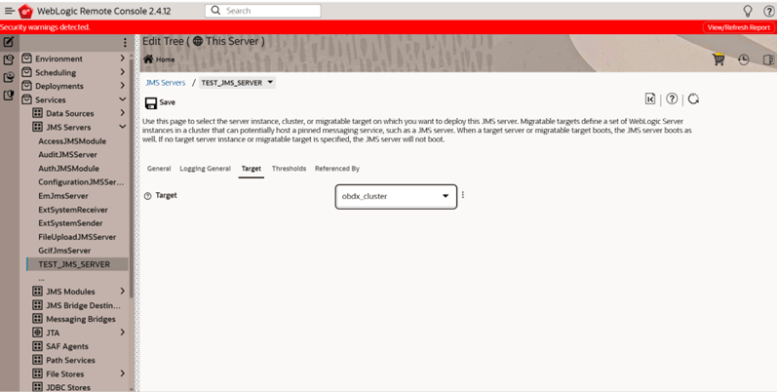Click the JMS Modules grid icon
Viewport: 777px width, 392px height.
[x=37, y=291]
